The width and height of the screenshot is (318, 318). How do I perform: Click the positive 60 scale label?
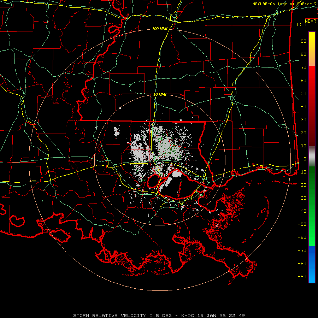304,80
